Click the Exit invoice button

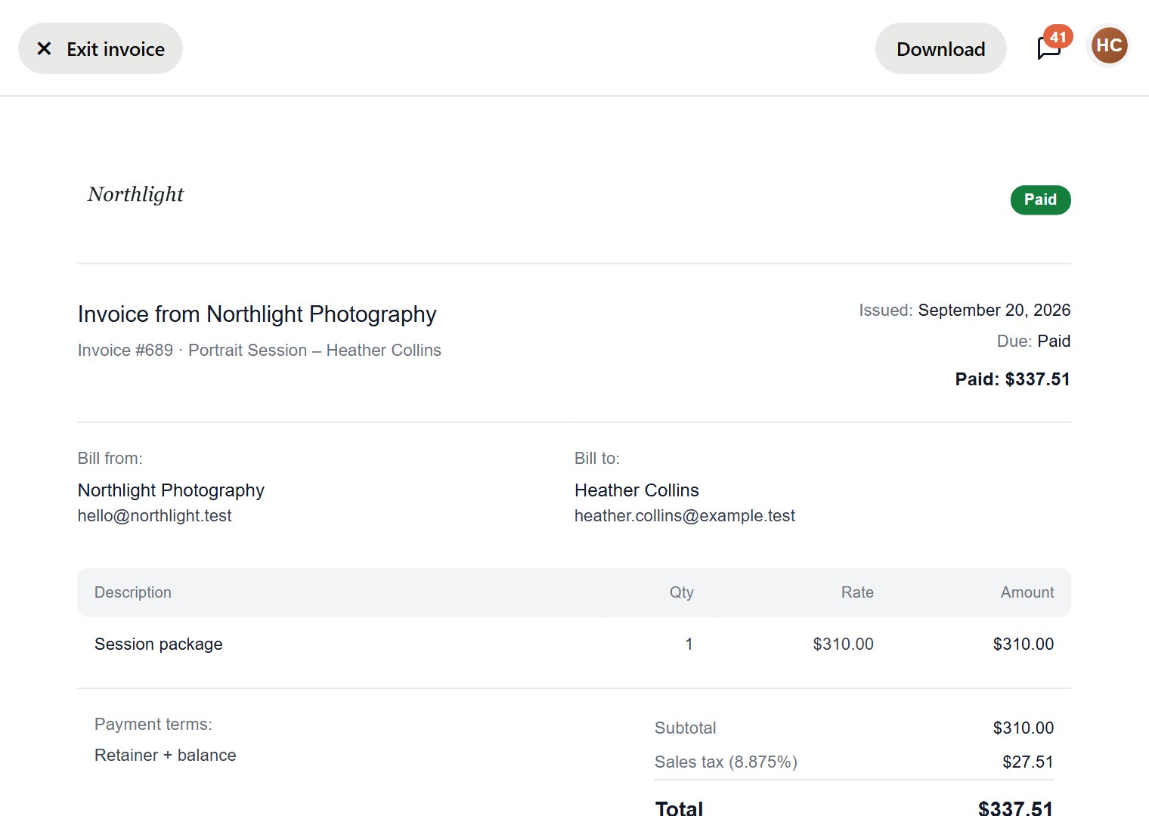click(101, 48)
